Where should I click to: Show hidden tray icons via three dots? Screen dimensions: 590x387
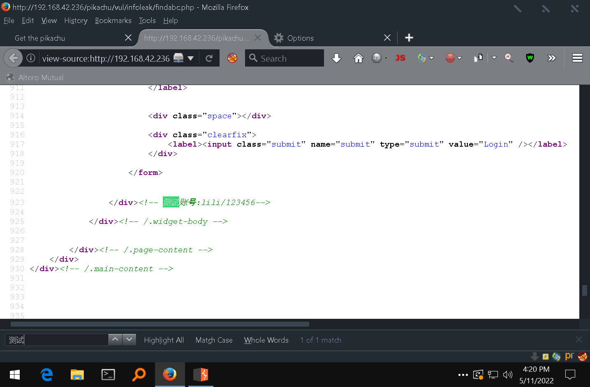click(463, 375)
